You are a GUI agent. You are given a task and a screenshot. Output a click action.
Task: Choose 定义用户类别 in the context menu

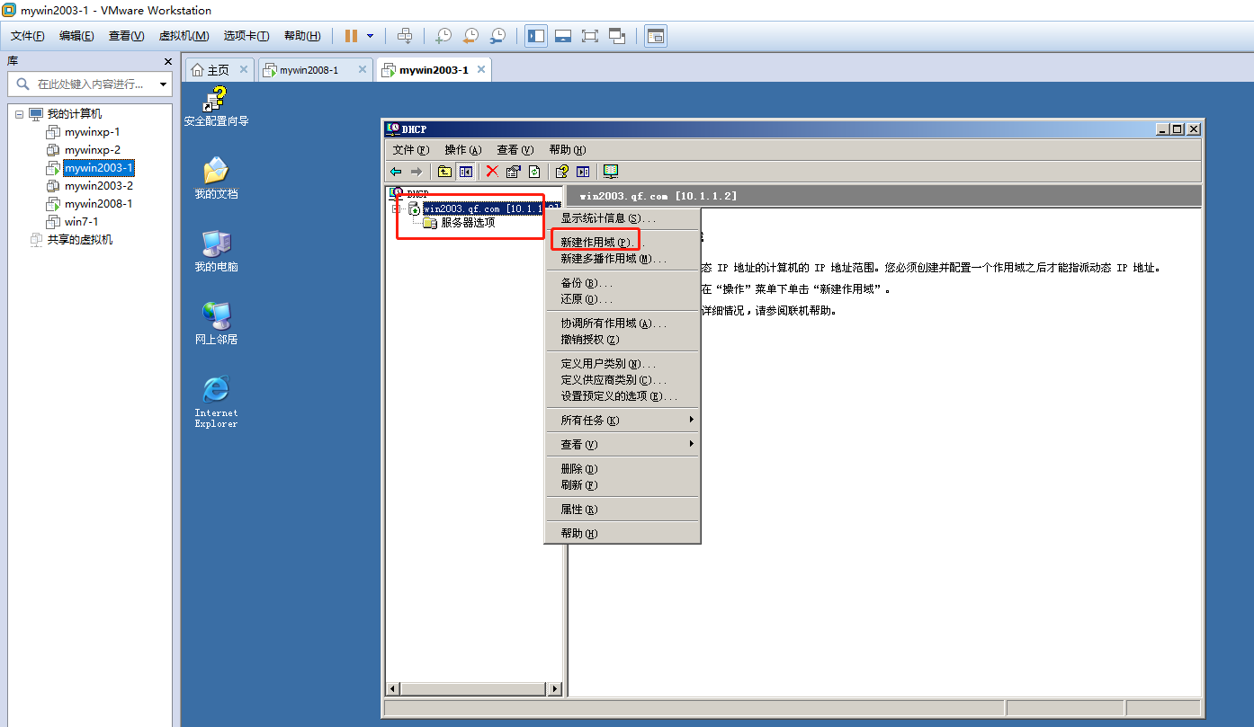622,364
